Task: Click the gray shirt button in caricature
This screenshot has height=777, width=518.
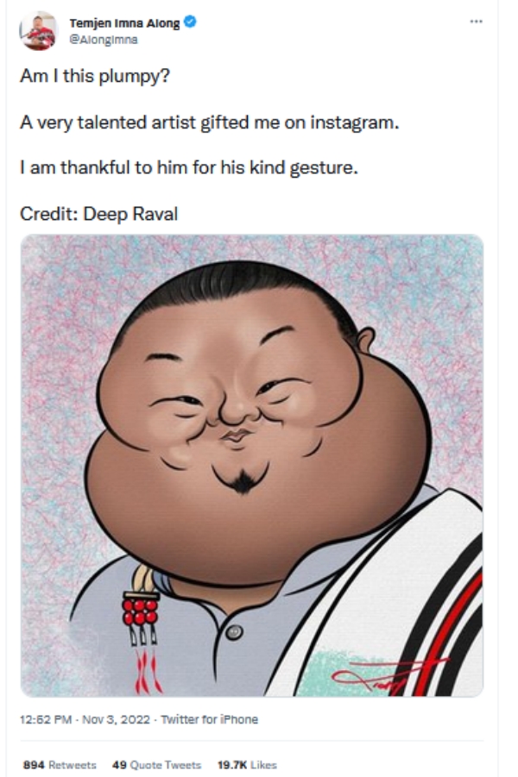Action: pos(234,632)
